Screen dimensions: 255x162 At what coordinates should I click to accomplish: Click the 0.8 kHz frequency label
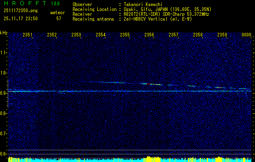(4, 113)
